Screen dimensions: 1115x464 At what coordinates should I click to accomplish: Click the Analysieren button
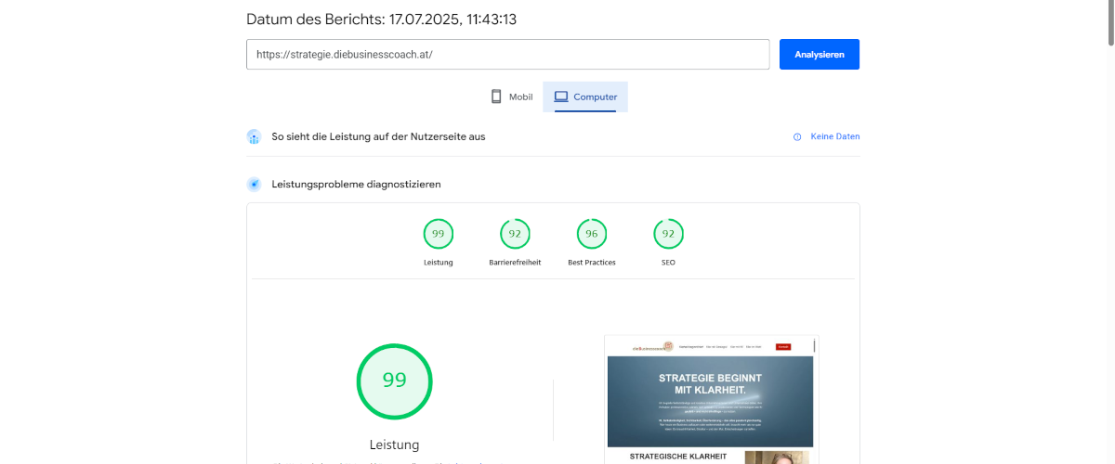[x=819, y=54]
